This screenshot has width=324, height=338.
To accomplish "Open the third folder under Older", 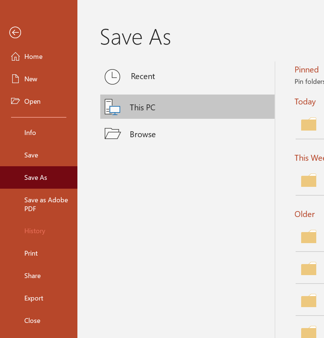I will tap(309, 300).
